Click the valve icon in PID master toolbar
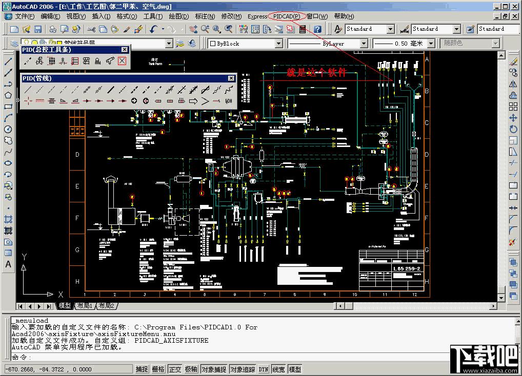This screenshot has width=522, height=376. (x=39, y=61)
